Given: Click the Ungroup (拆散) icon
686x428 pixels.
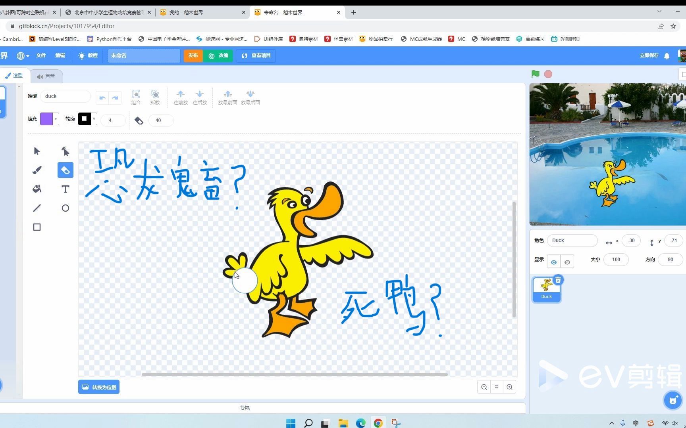Looking at the screenshot, I should coord(155,97).
